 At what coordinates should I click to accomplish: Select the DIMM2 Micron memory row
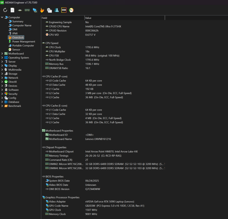pos(103,164)
